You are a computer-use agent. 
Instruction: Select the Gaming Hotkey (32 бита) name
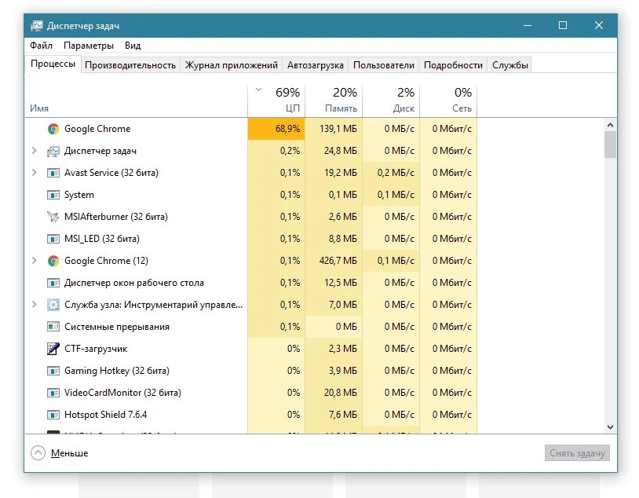(x=117, y=371)
